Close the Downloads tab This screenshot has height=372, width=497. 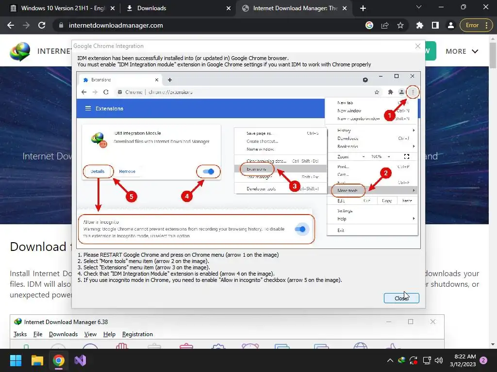tap(229, 8)
